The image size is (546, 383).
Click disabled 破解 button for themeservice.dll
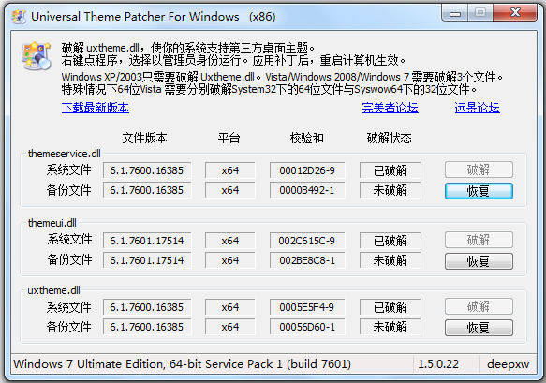pos(479,169)
